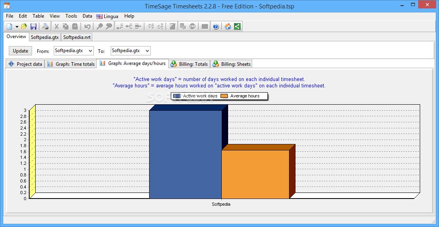439x227 pixels.
Task: Switch to the Softpedia.nrt tab
Action: (x=77, y=37)
